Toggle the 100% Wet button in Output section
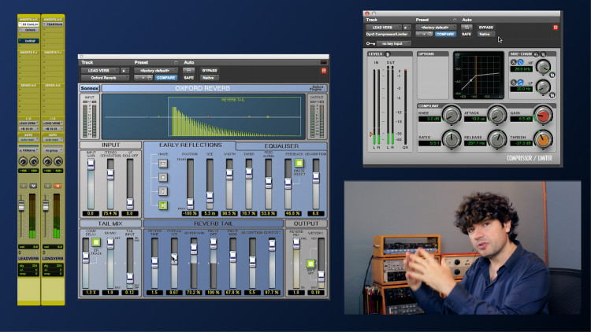 310,263
